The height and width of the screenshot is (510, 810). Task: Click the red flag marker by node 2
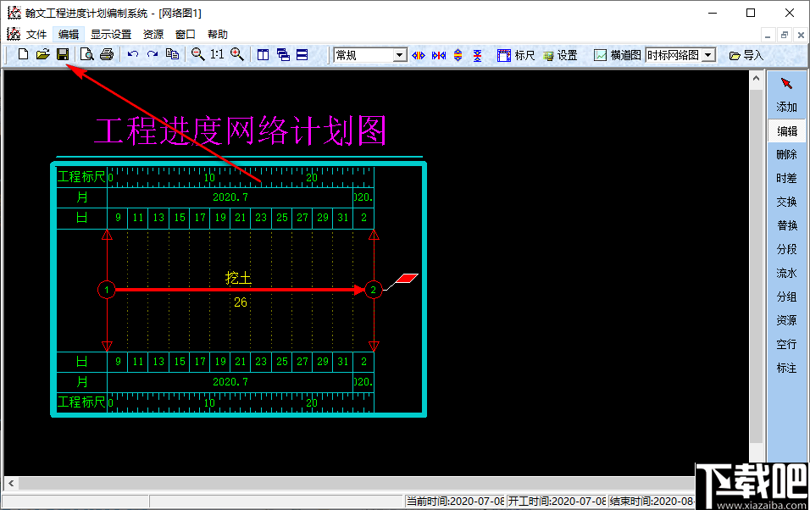coord(406,278)
